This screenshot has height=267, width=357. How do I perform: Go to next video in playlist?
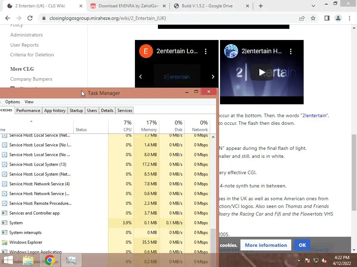coord(213,77)
